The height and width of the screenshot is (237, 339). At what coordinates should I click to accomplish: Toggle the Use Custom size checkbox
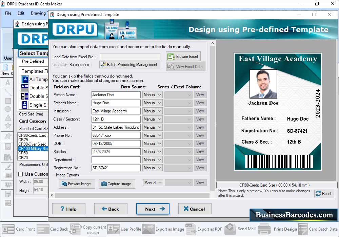point(21,174)
